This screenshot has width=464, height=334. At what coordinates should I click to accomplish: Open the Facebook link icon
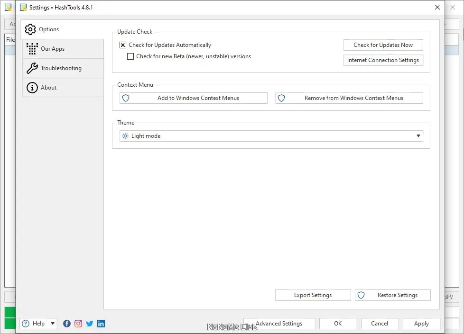pyautogui.click(x=67, y=324)
